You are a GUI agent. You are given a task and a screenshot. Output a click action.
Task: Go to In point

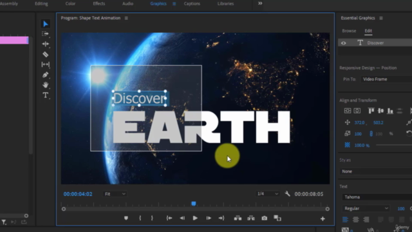click(169, 218)
